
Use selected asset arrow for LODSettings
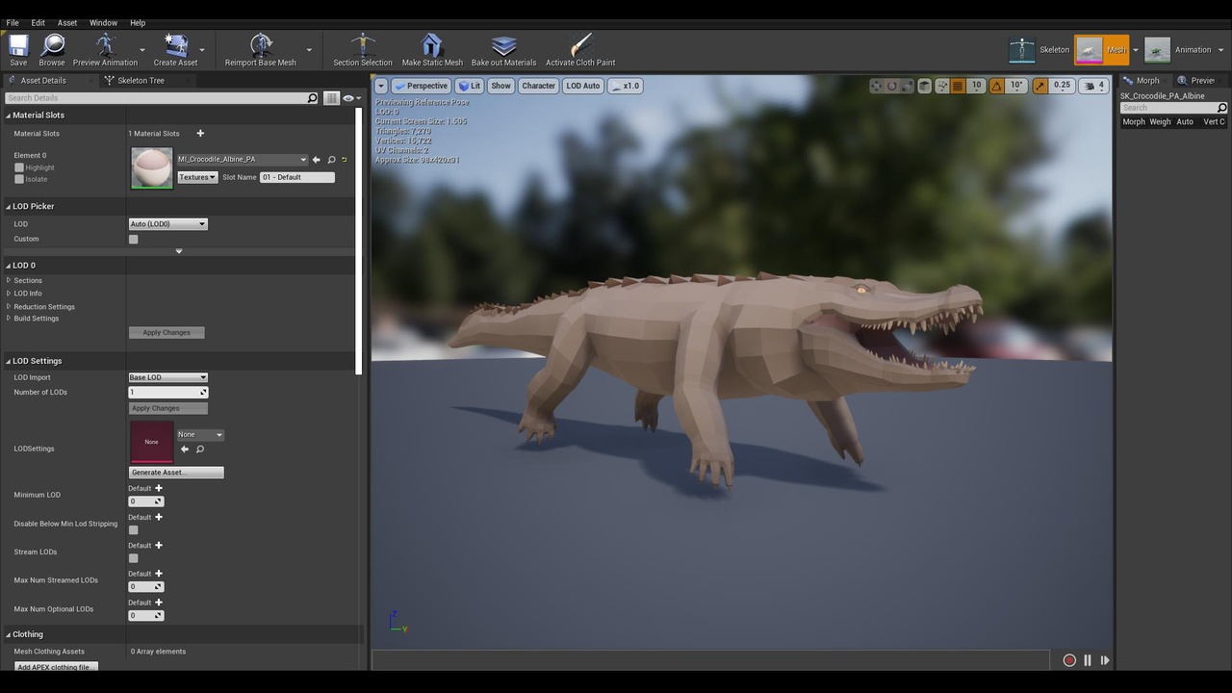[185, 449]
